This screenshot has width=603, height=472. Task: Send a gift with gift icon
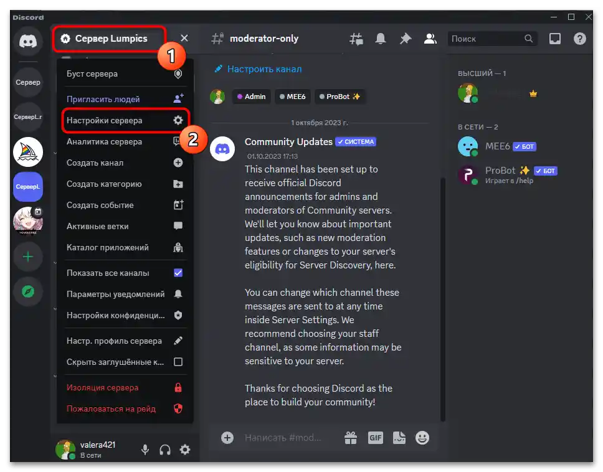tap(351, 438)
